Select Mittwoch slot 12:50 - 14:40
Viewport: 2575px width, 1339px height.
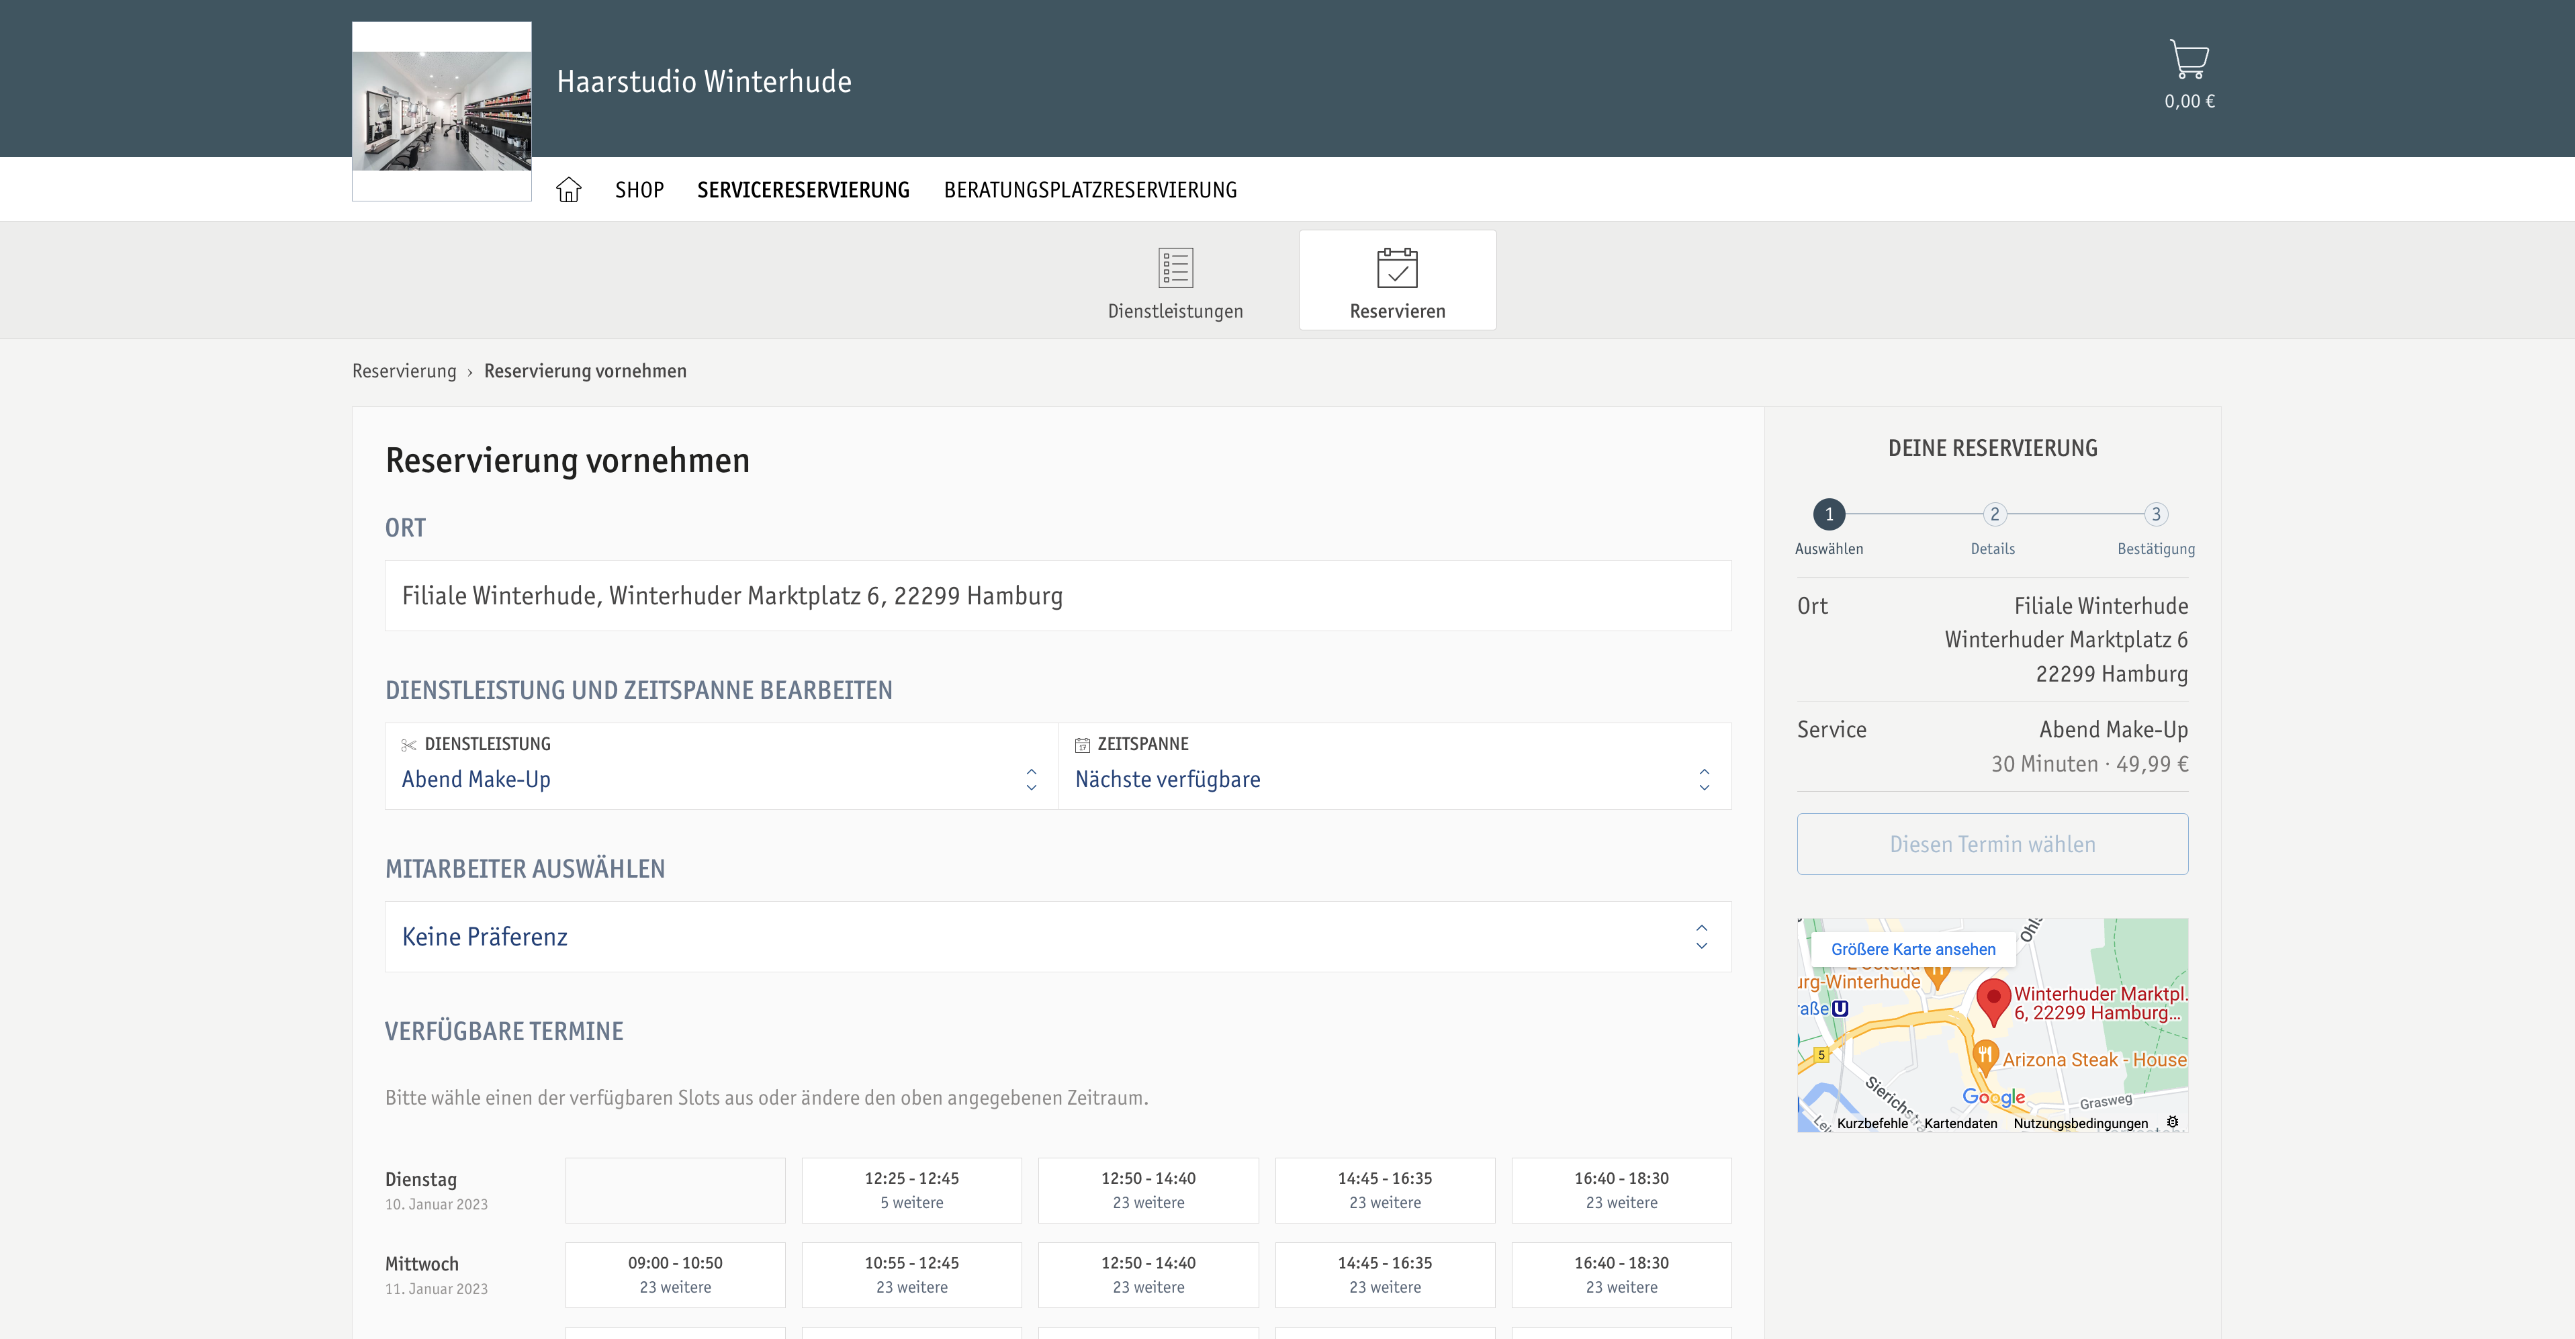(x=1148, y=1275)
